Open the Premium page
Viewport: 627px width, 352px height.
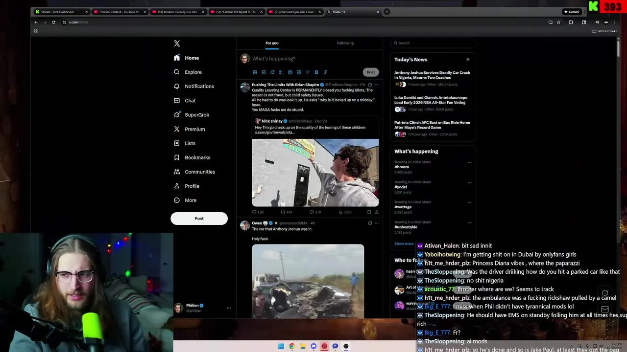pos(189,129)
